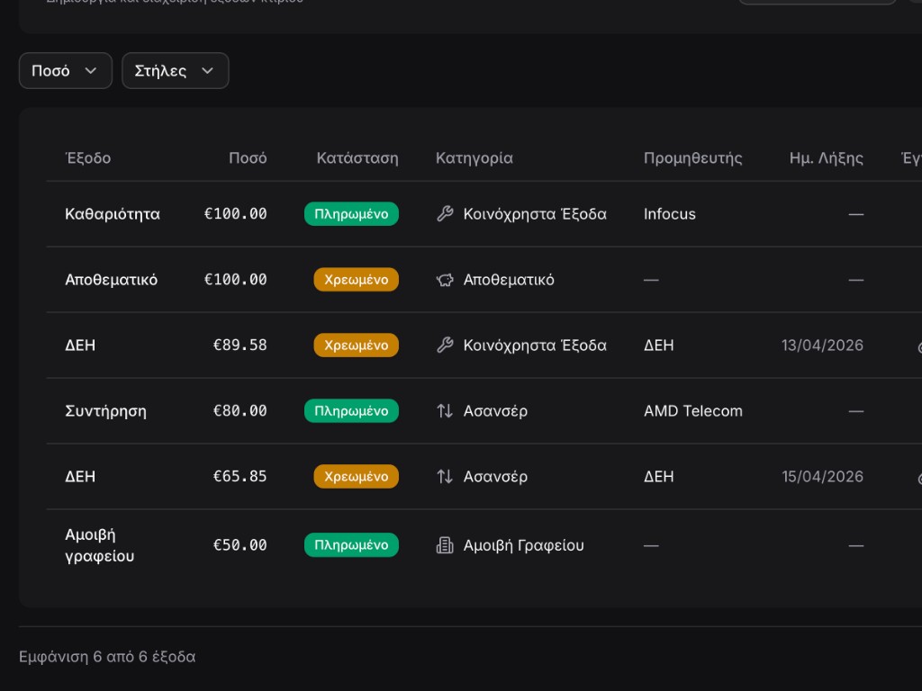Screen dimensions: 922x691
Task: Click the wrench icon in the Καθαριότητα row
Action: tap(445, 214)
